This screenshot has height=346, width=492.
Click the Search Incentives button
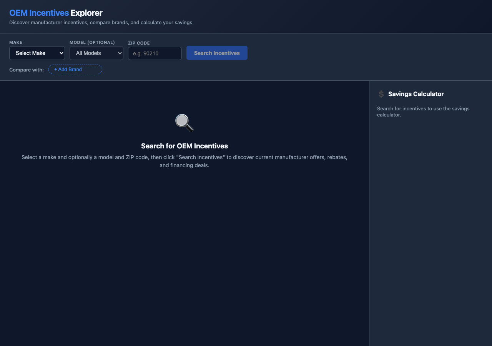pyautogui.click(x=217, y=53)
